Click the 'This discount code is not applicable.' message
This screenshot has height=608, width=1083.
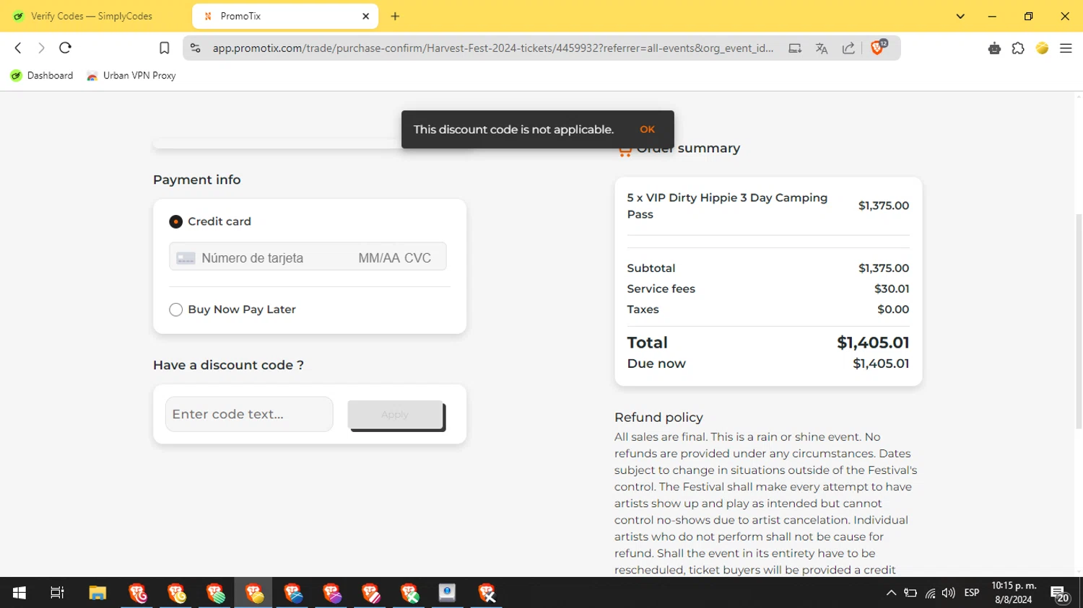(513, 130)
